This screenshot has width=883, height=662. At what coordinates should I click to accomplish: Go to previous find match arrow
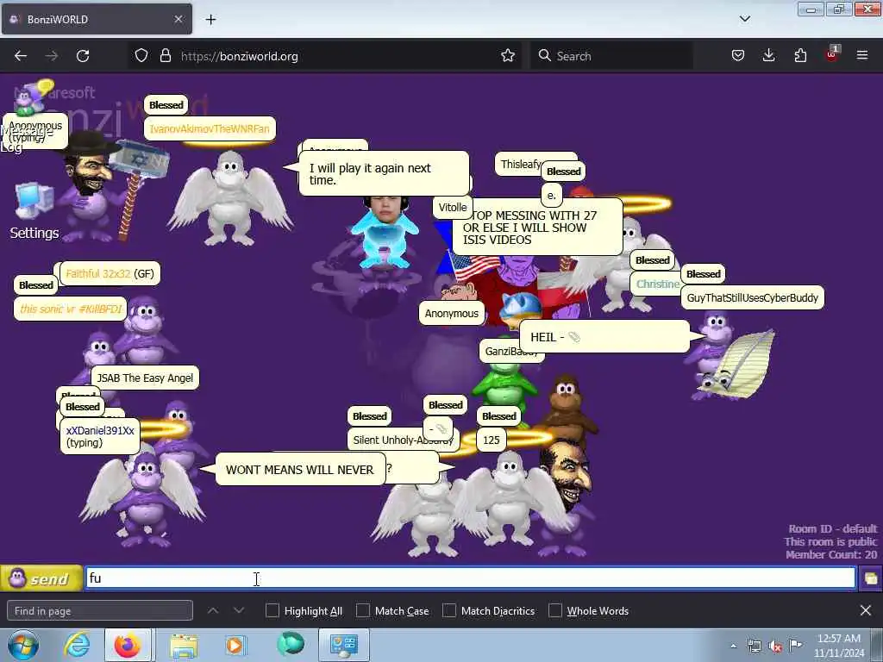point(213,611)
